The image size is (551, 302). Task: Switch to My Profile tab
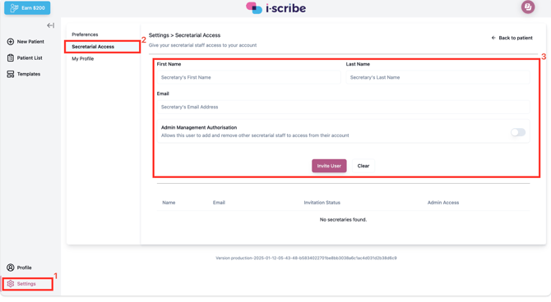click(83, 58)
